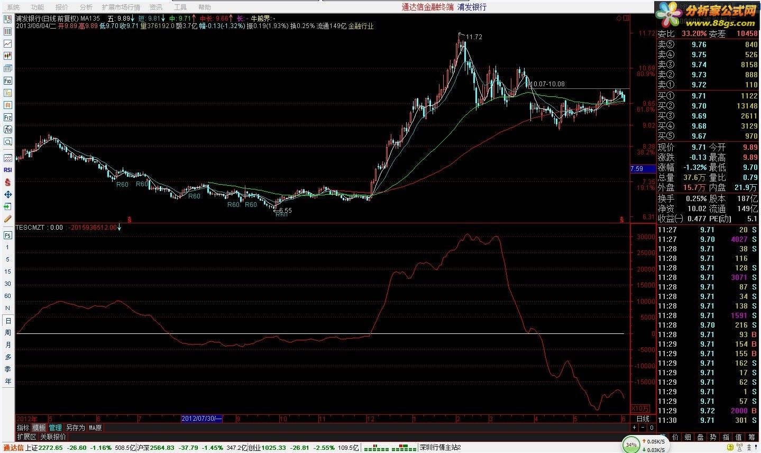Click the 34% circular traffic indicator
The image size is (761, 453).
pyautogui.click(x=631, y=445)
